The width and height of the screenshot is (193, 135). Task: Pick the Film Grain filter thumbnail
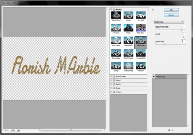(x=116, y=28)
